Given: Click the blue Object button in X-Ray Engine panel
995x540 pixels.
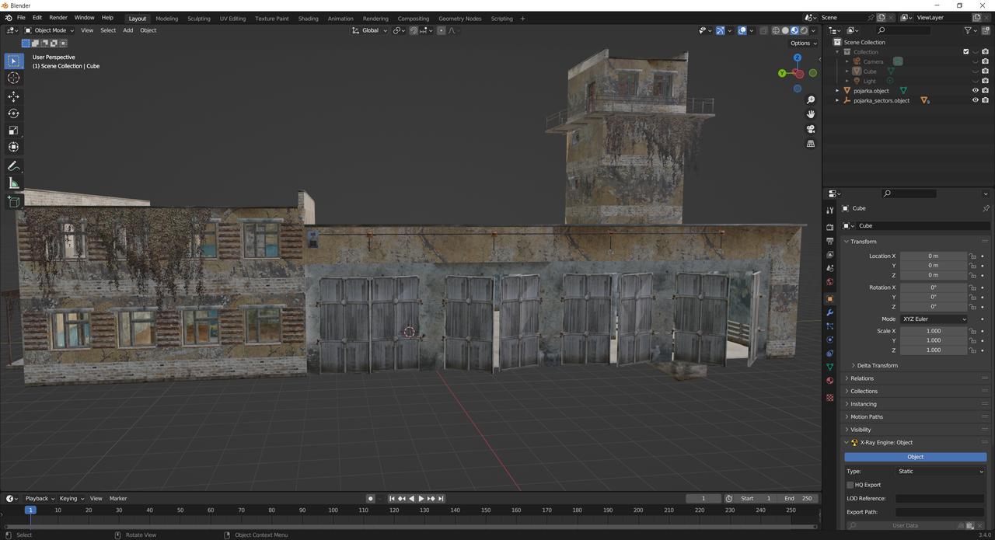Looking at the screenshot, I should (915, 457).
